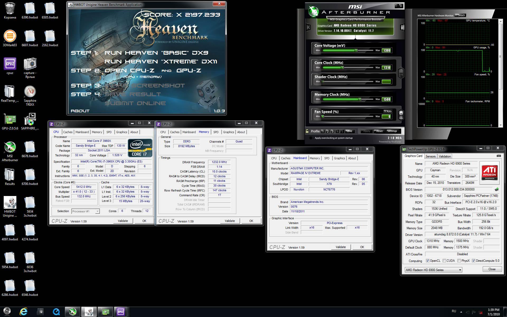Click the hardware monitor scroll-up arrow

pyautogui.click(x=501, y=22)
